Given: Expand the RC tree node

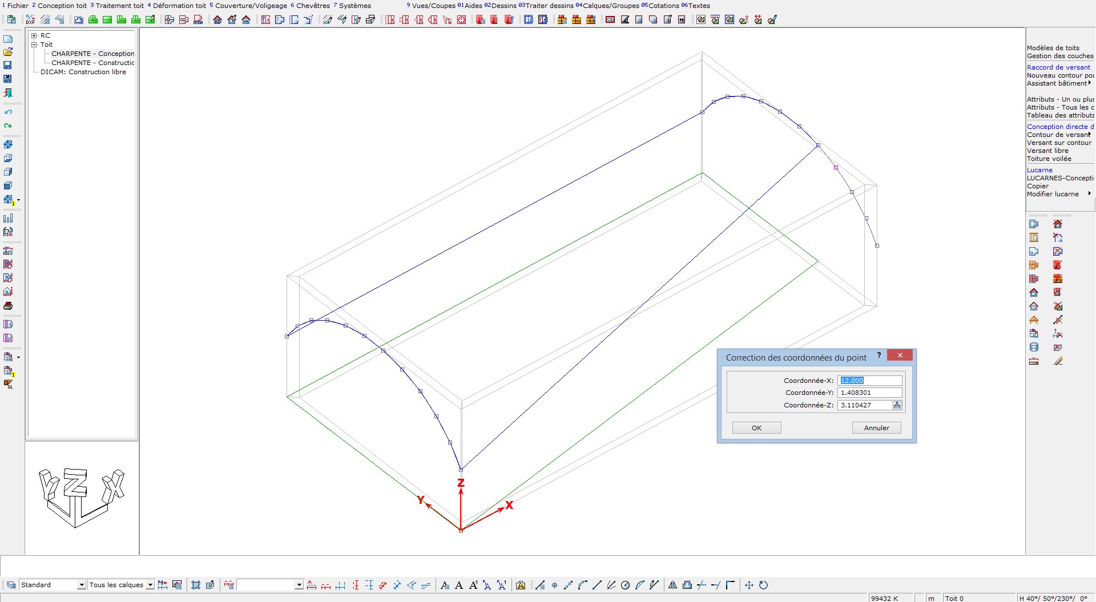Looking at the screenshot, I should (x=34, y=35).
